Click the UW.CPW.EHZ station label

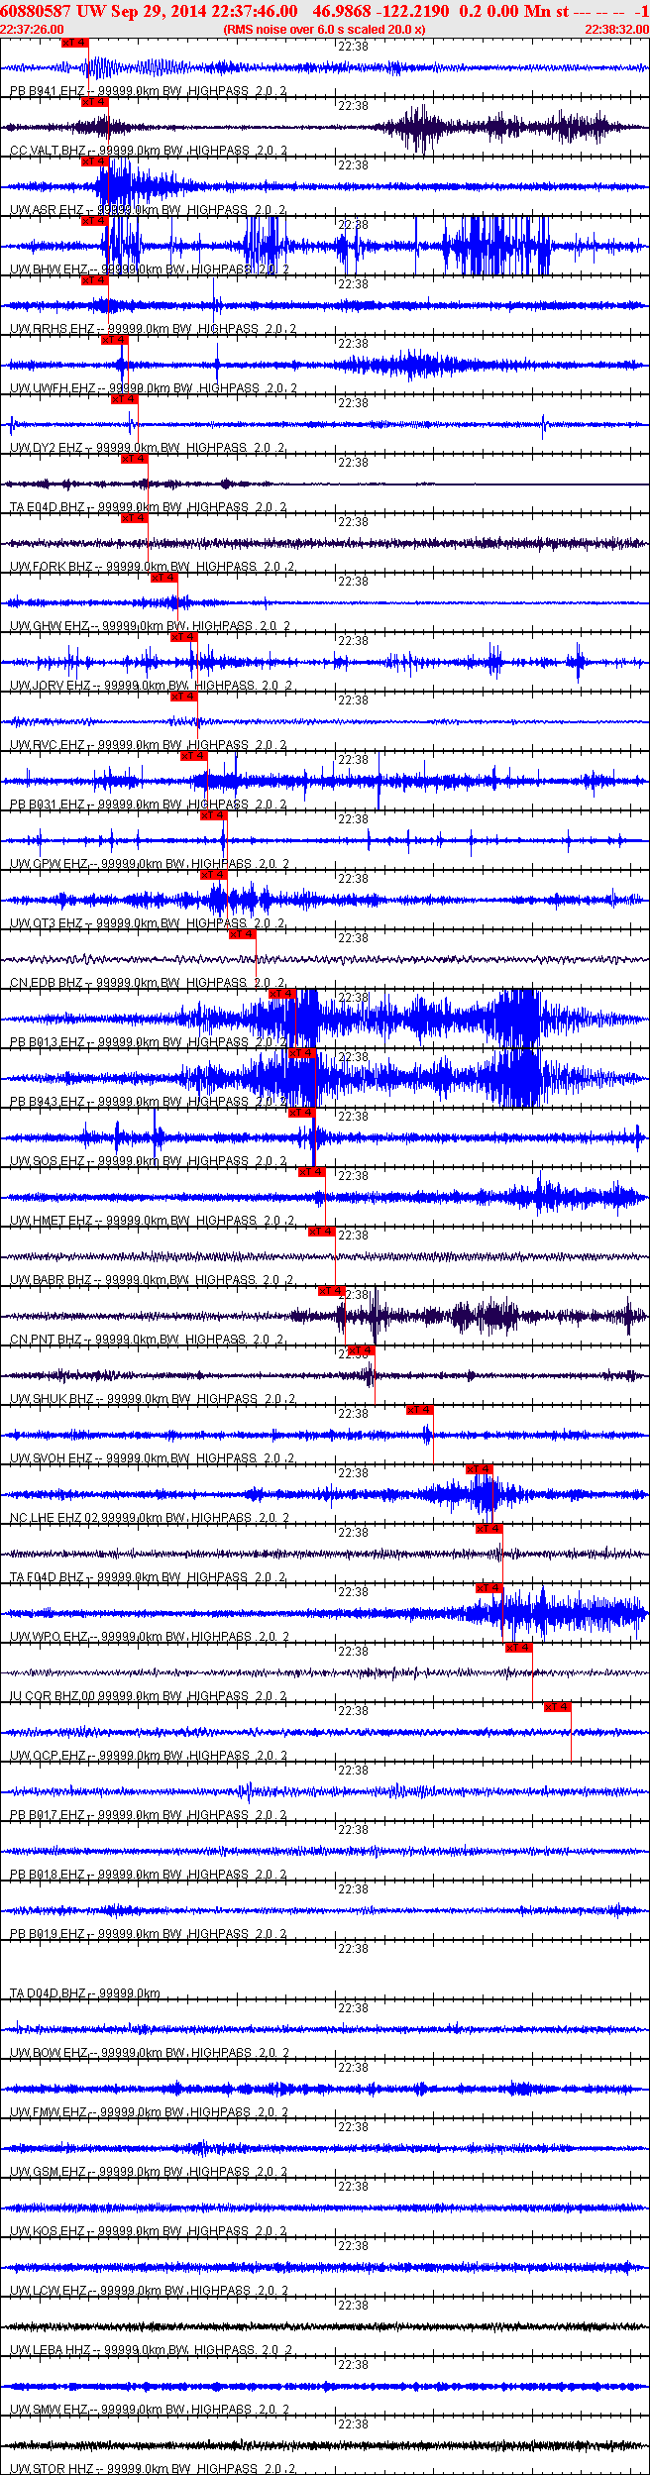[50, 864]
